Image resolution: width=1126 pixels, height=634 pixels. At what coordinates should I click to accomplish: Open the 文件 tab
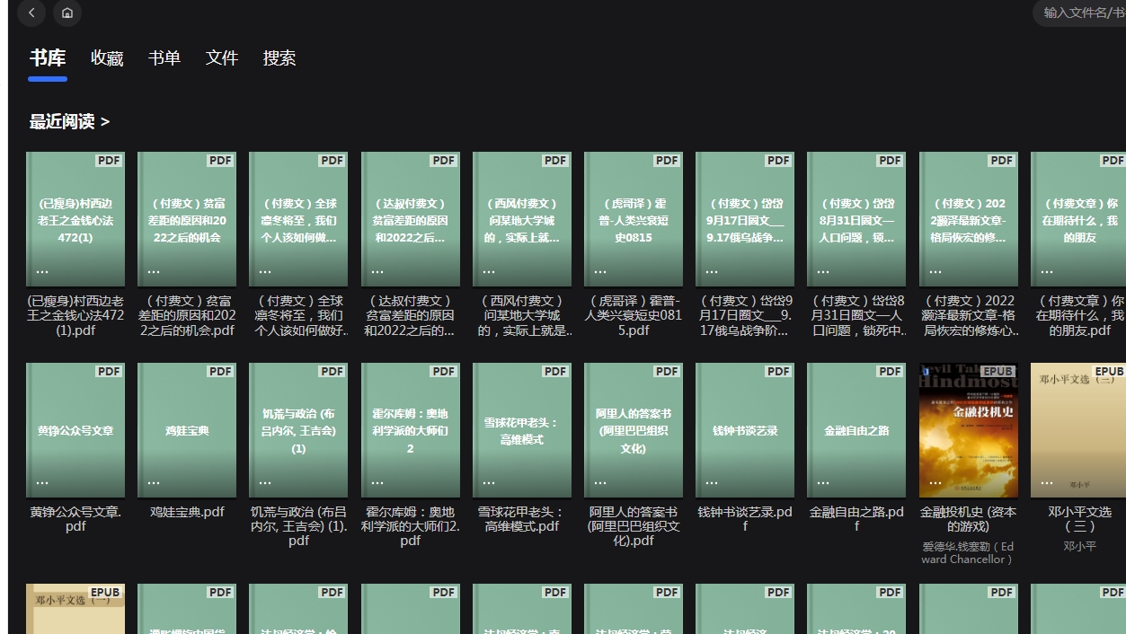[222, 58]
